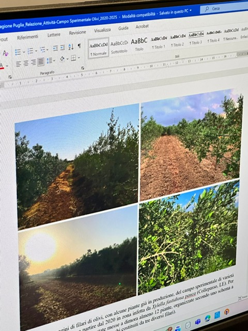Open the borders dropdown arrow

coord(79,57)
